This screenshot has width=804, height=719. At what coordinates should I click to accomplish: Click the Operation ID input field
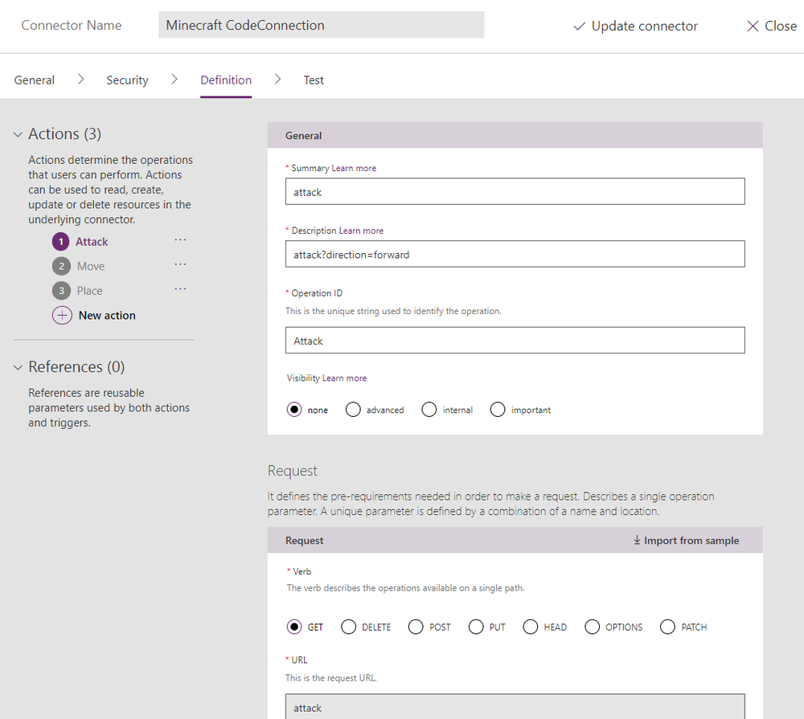click(x=515, y=341)
